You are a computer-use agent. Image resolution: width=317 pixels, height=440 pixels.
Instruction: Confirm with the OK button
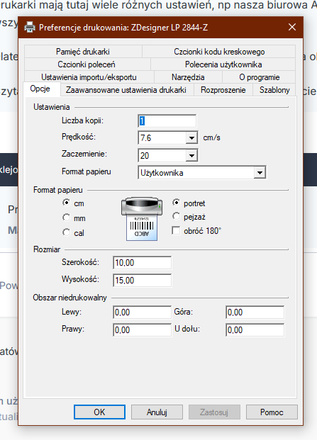[99, 412]
